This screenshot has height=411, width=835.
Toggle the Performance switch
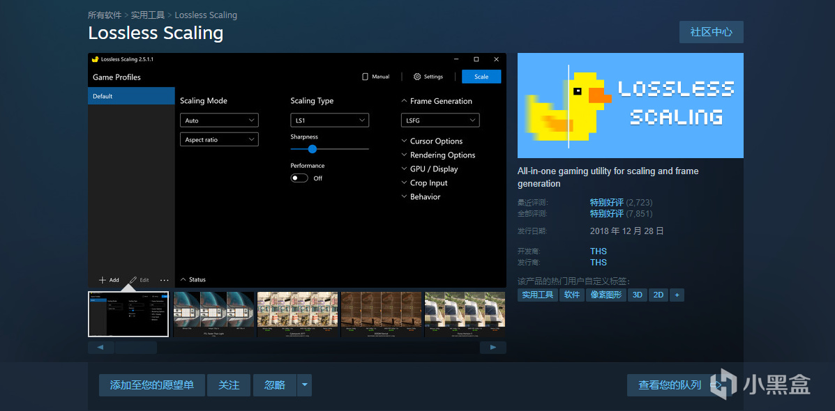[x=299, y=178]
